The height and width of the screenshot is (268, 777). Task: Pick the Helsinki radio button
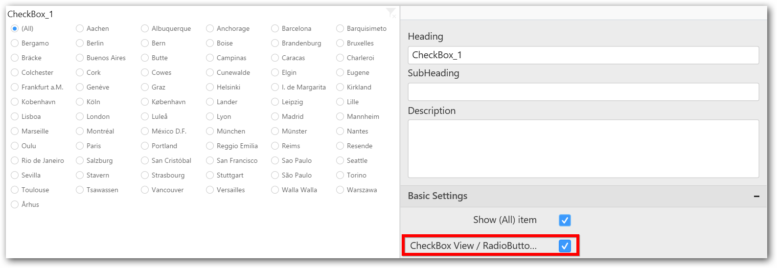coord(210,87)
